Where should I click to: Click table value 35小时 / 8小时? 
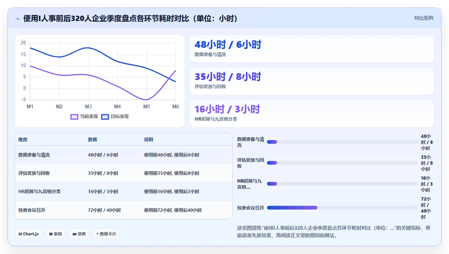103,173
